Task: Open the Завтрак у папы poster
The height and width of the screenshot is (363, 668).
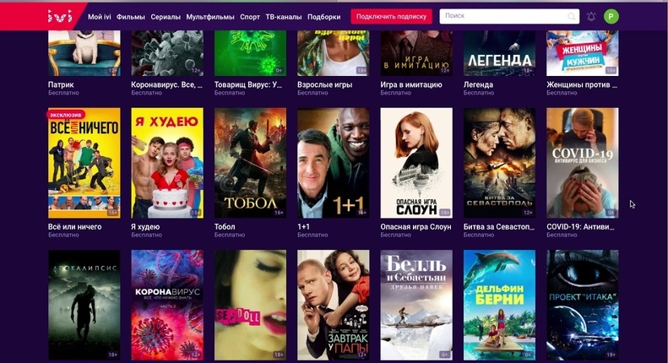Action: pyautogui.click(x=333, y=305)
